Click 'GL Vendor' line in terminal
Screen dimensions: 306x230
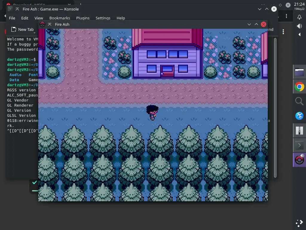coord(18,100)
